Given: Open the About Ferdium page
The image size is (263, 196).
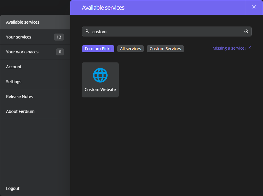Looking at the screenshot, I should click(20, 111).
